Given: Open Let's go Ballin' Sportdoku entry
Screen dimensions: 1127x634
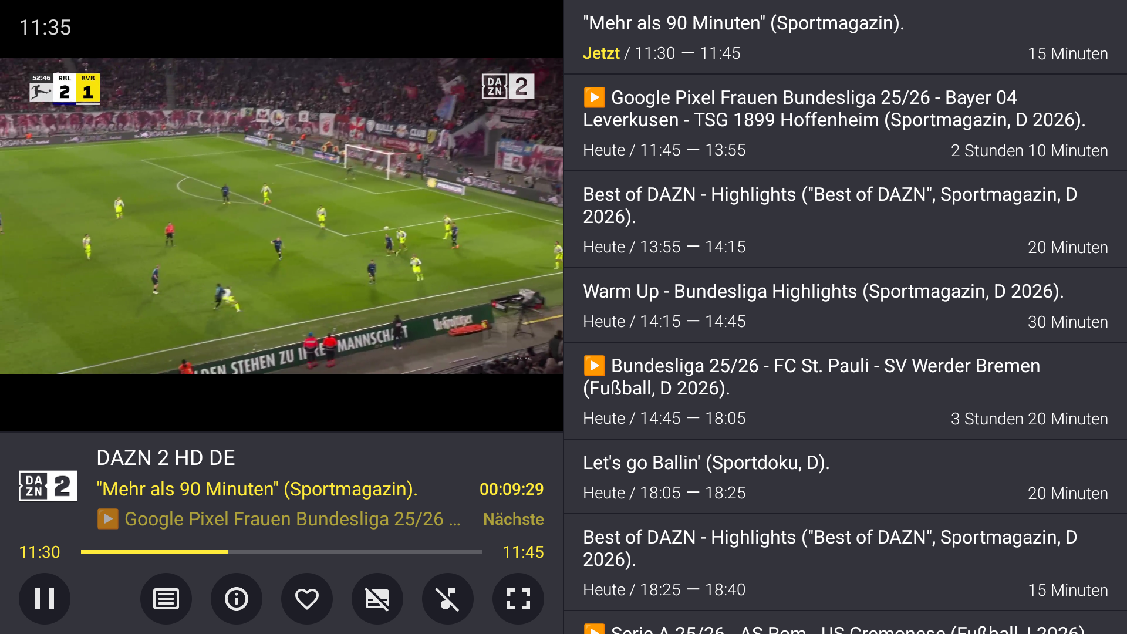Looking at the screenshot, I should (845, 477).
